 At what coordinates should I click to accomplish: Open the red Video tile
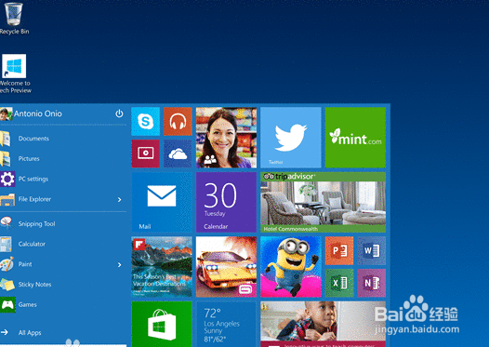point(146,153)
